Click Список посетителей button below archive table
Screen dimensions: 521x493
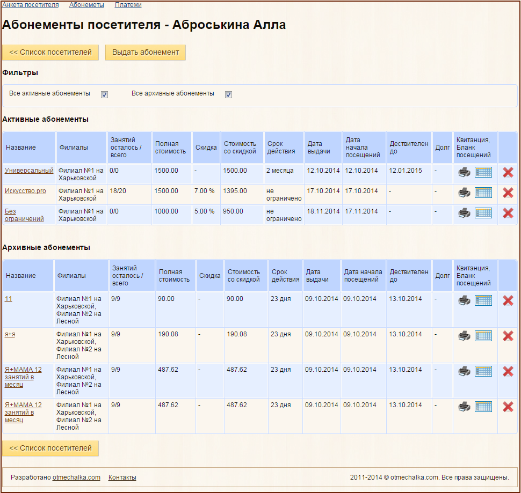[x=50, y=448]
